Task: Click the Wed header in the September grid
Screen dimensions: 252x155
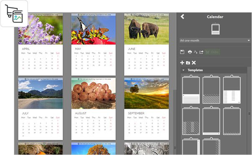Action: (x=141, y=117)
